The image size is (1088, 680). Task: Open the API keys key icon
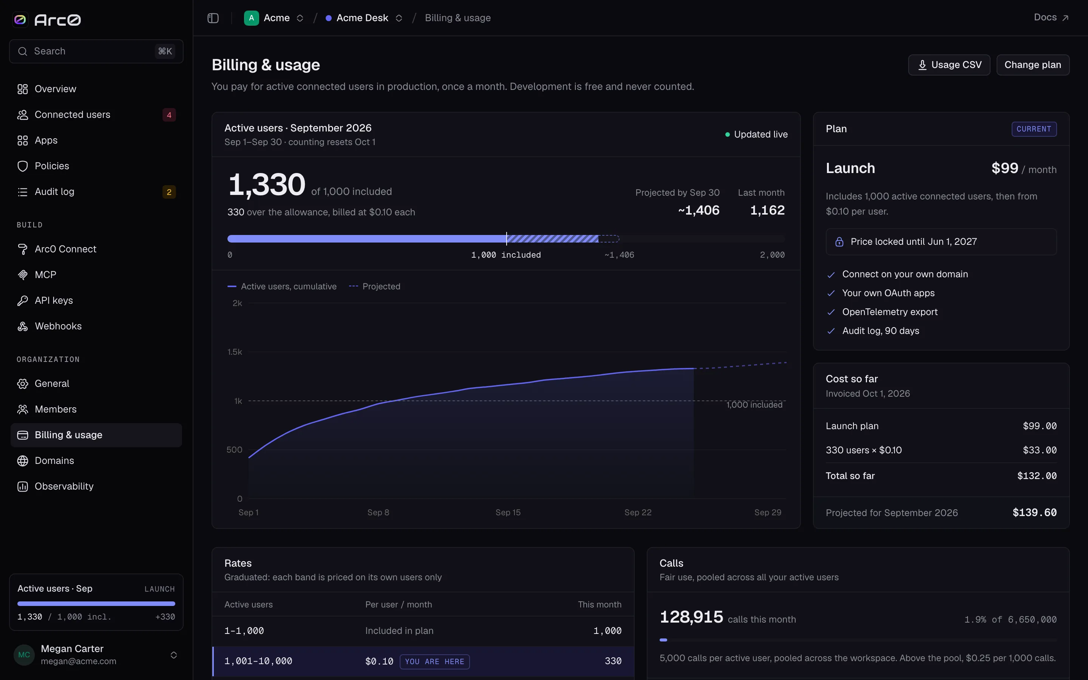pyautogui.click(x=23, y=300)
